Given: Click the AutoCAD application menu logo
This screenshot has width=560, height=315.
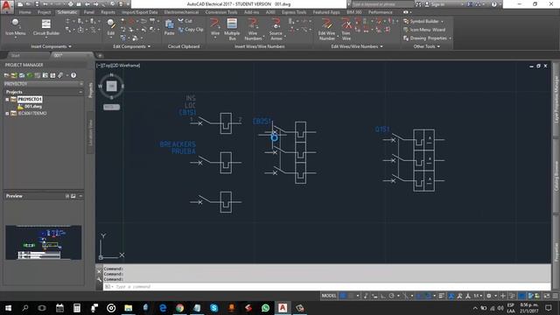Looking at the screenshot, I should (7, 6).
